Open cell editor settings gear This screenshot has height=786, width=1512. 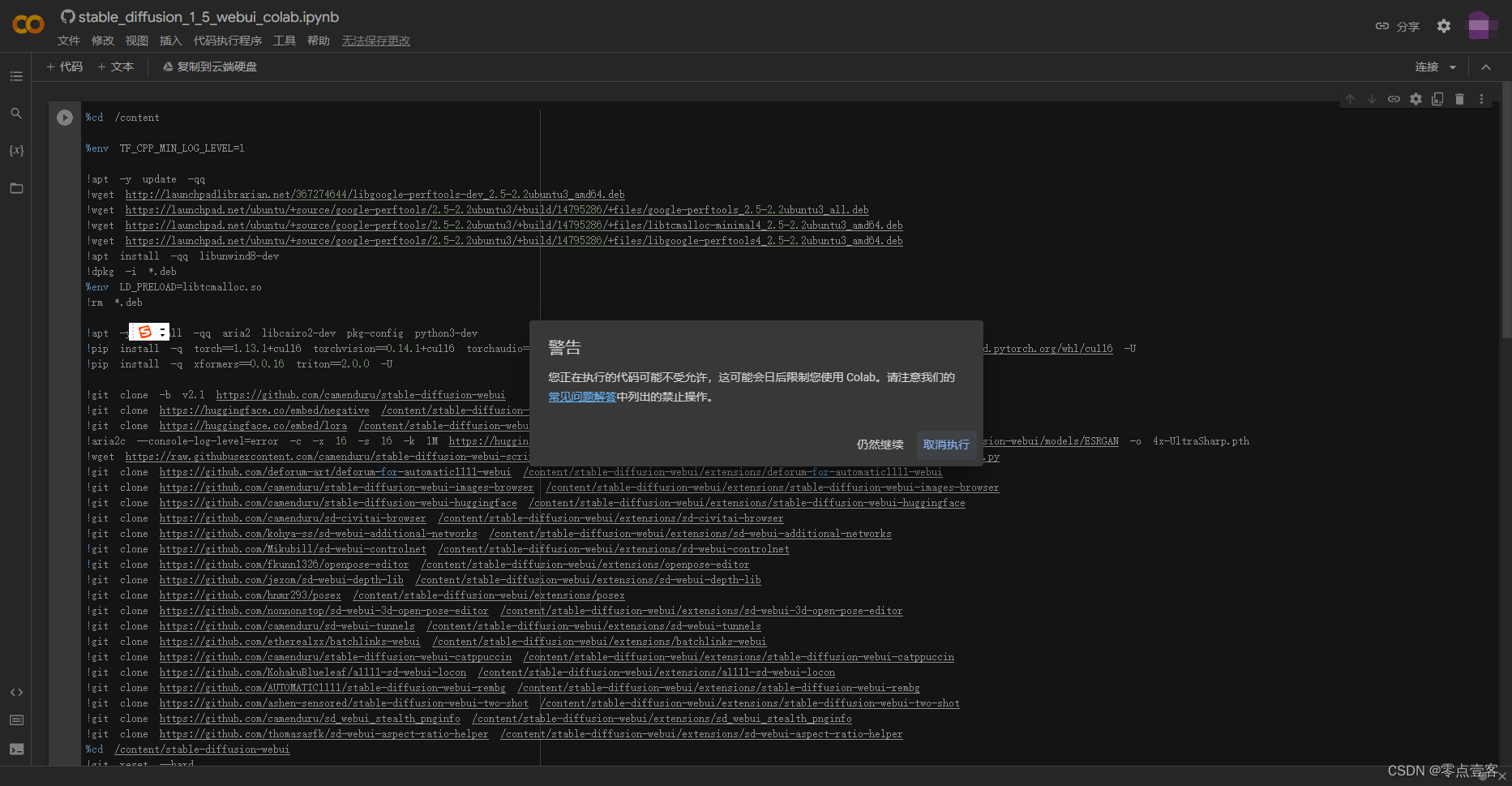click(x=1416, y=99)
